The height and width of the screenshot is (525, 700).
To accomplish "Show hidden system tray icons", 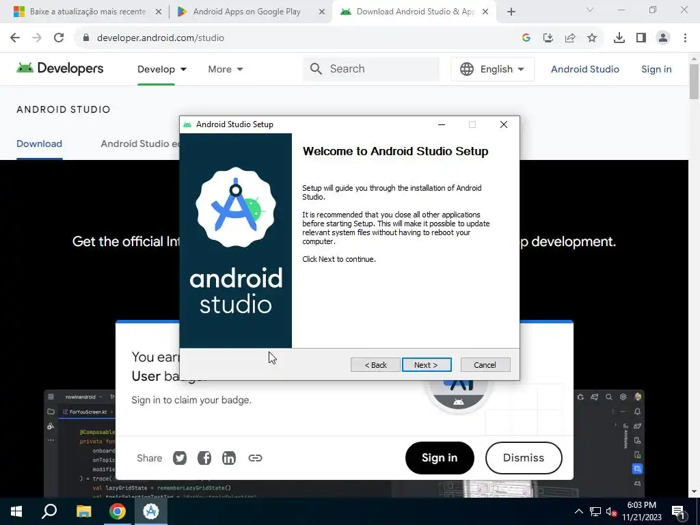I will pos(578,511).
